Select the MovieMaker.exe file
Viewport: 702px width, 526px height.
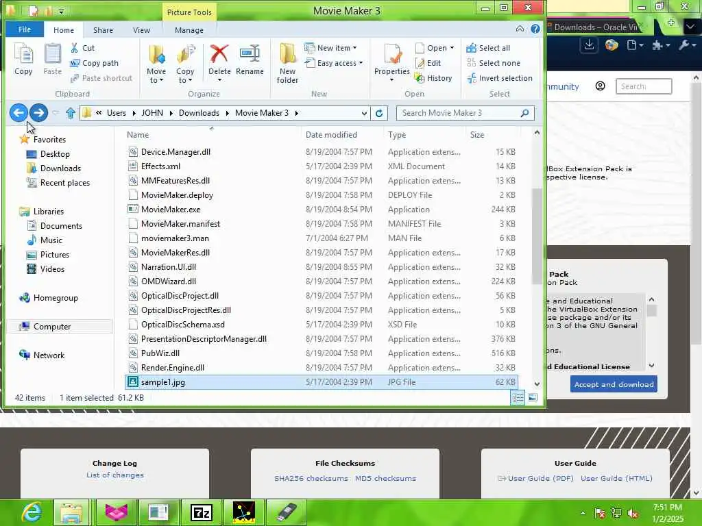321,210
